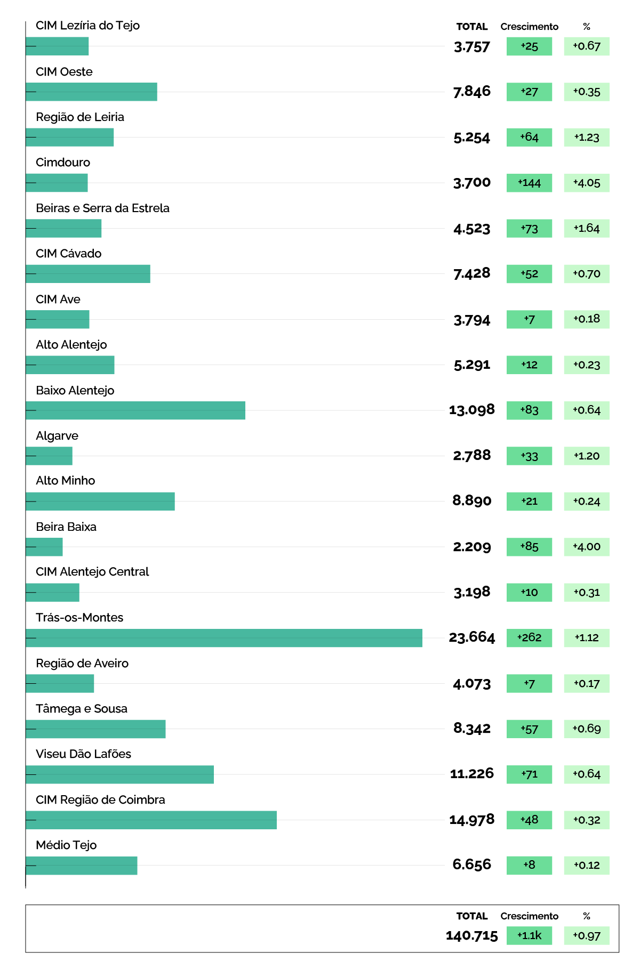The width and height of the screenshot is (640, 970).
Task: Select the Tâmega e Sousa bar
Action: pos(95,729)
